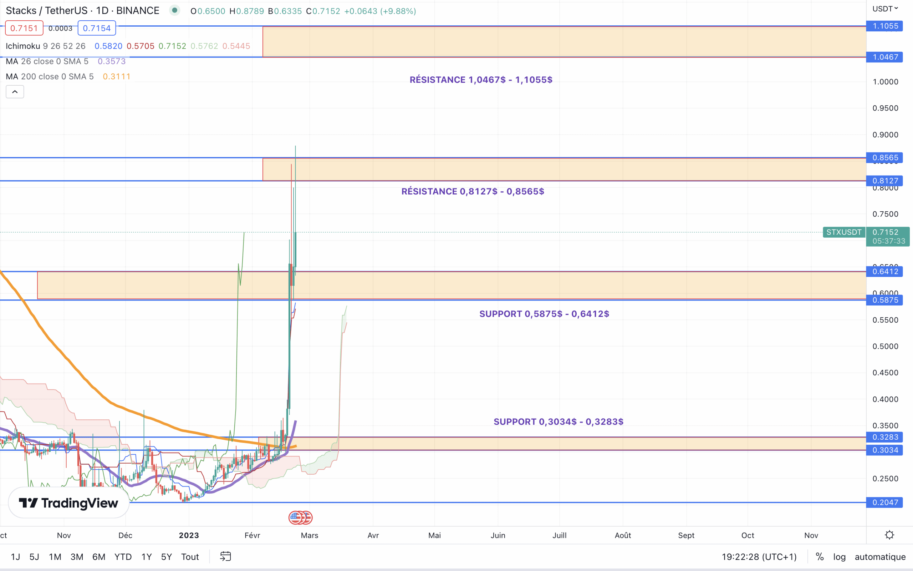Click the 1.0467 price level label
The width and height of the screenshot is (913, 571).
[885, 57]
